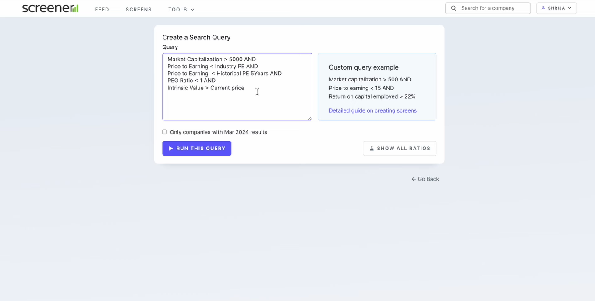The image size is (595, 301).
Task: Go to the SCREENS page
Action: 138,9
